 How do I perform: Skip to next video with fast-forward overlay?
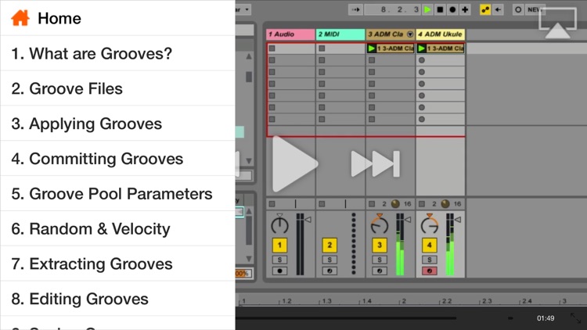point(376,164)
